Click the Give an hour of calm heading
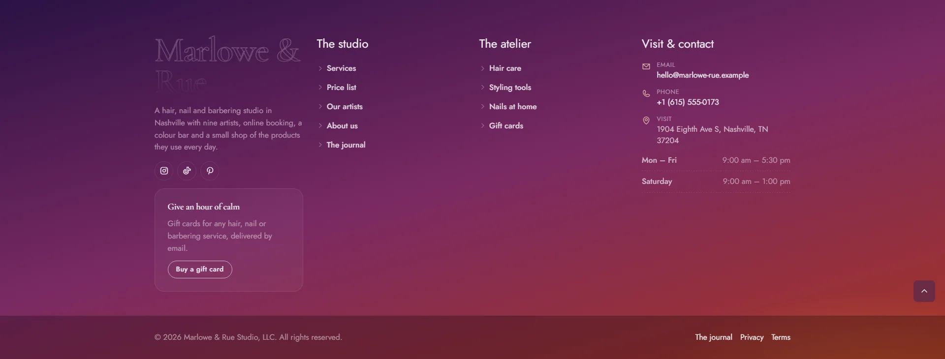The height and width of the screenshot is (359, 945). (x=203, y=207)
